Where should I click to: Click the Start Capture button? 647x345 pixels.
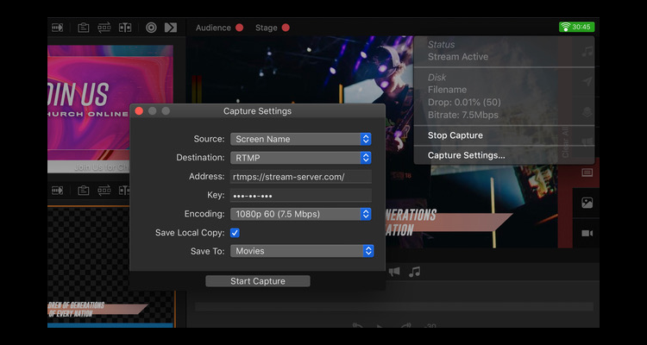pyautogui.click(x=258, y=281)
